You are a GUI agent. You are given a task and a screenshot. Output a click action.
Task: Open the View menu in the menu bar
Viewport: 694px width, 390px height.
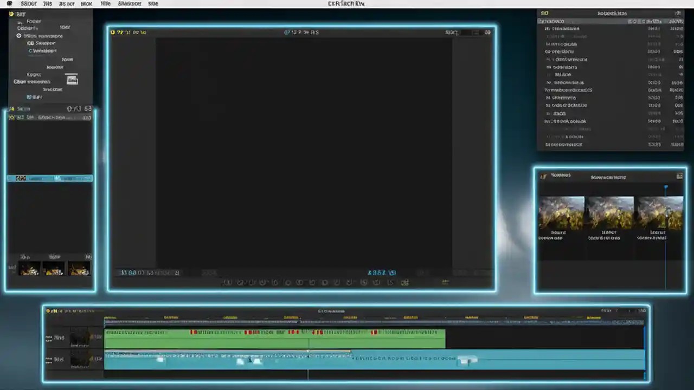105,4
